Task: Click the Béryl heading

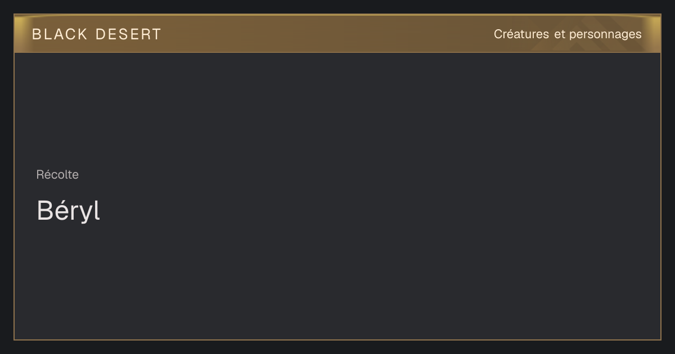Action: click(68, 211)
